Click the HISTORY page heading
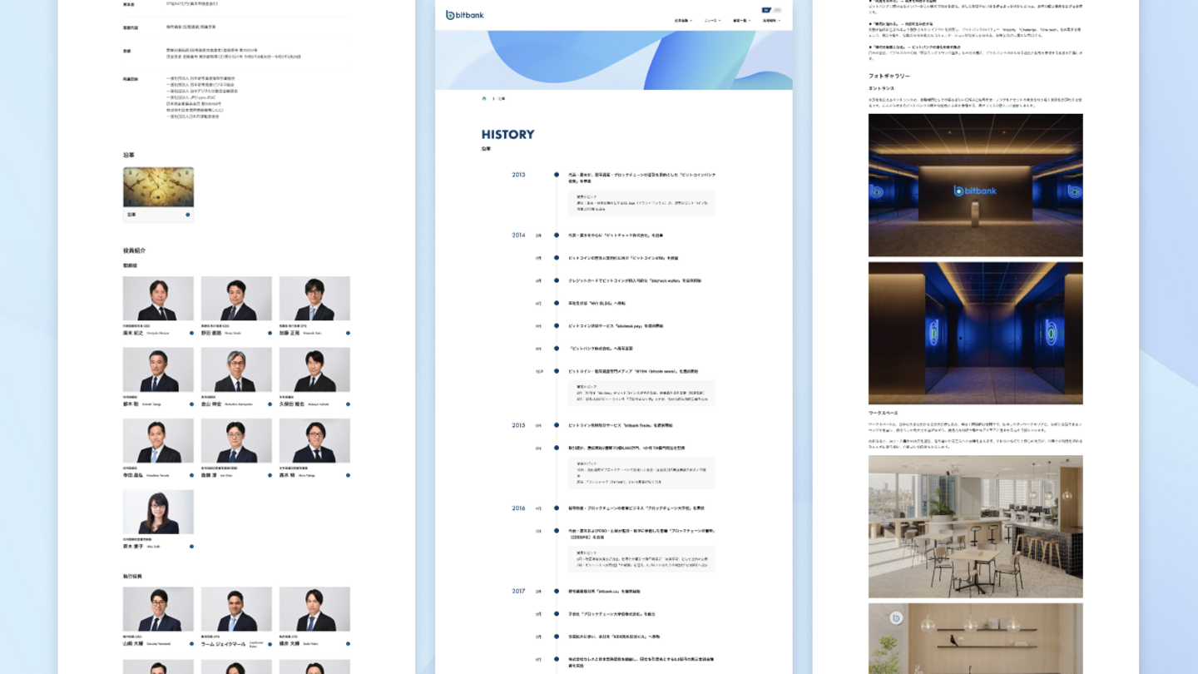This screenshot has width=1198, height=674. pyautogui.click(x=507, y=134)
